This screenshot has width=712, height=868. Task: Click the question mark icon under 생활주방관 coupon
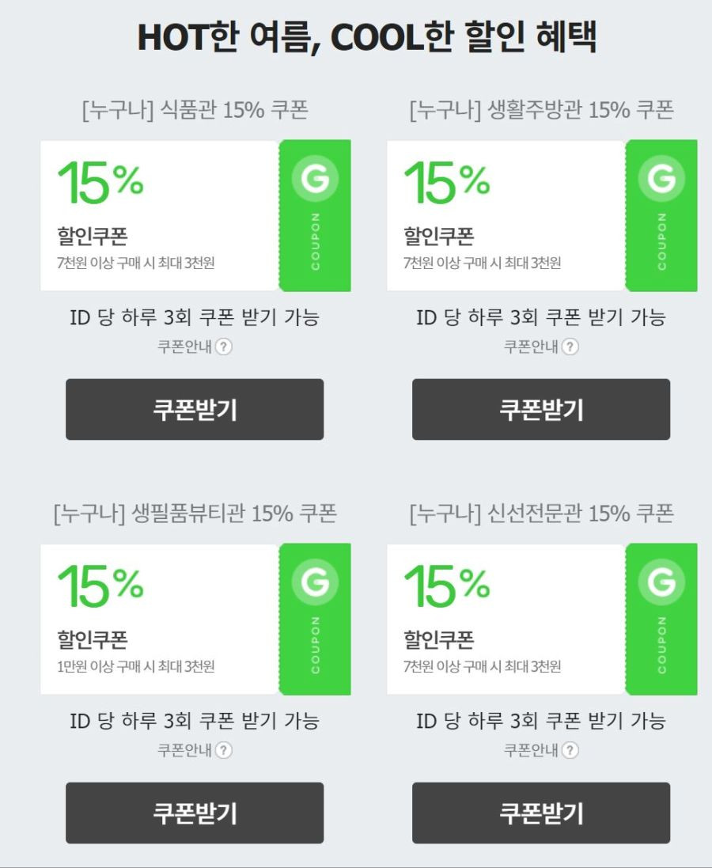570,347
